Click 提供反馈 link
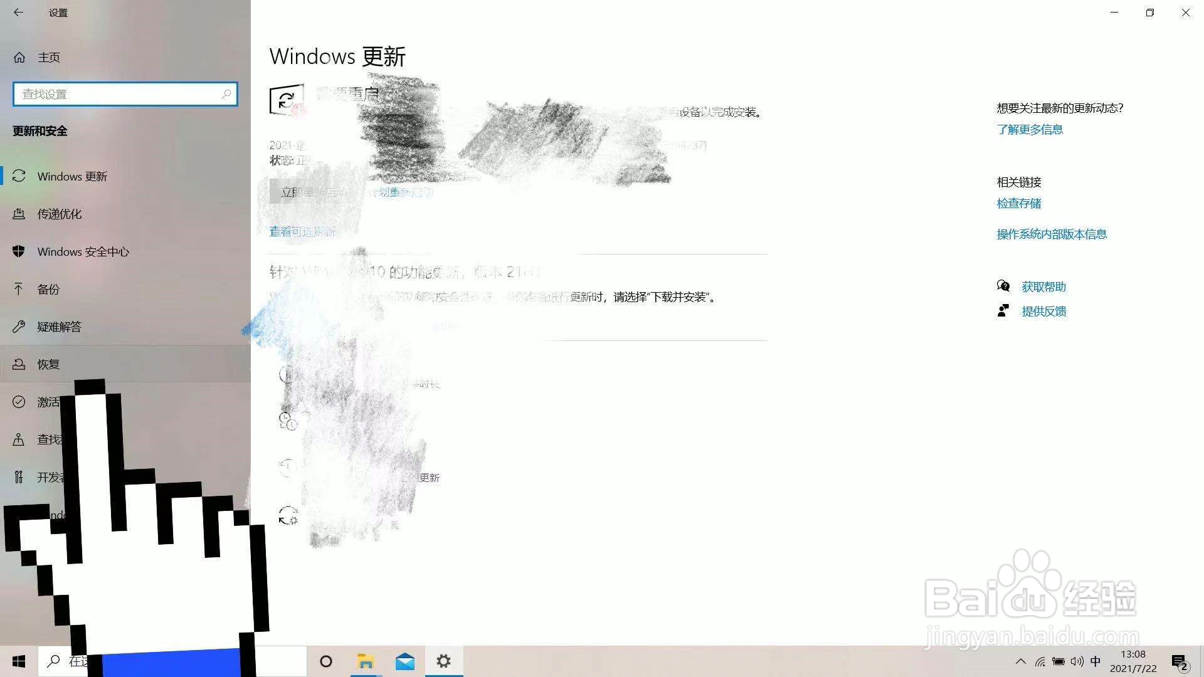 [x=1043, y=311]
